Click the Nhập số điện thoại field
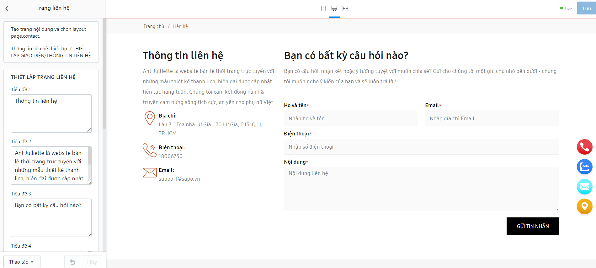Screen dimensions: 596x268 pyautogui.click(x=422, y=147)
